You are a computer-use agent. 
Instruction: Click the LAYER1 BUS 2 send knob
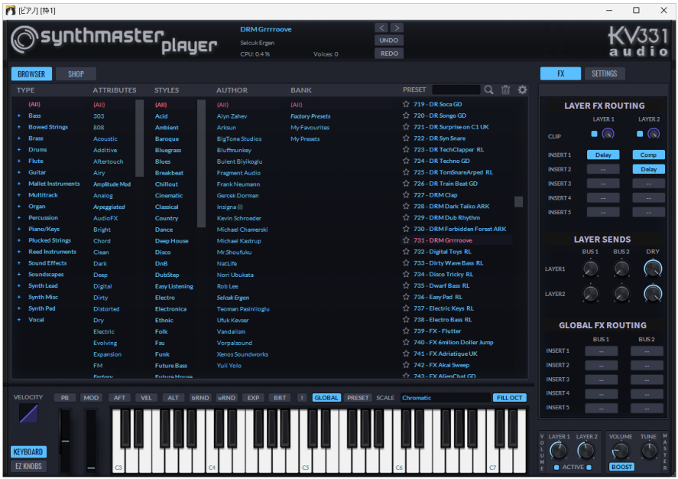pyautogui.click(x=621, y=269)
